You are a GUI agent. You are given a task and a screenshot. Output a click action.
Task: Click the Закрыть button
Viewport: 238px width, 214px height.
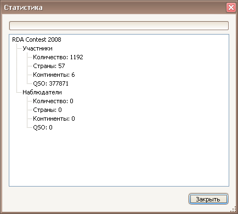point(208,199)
